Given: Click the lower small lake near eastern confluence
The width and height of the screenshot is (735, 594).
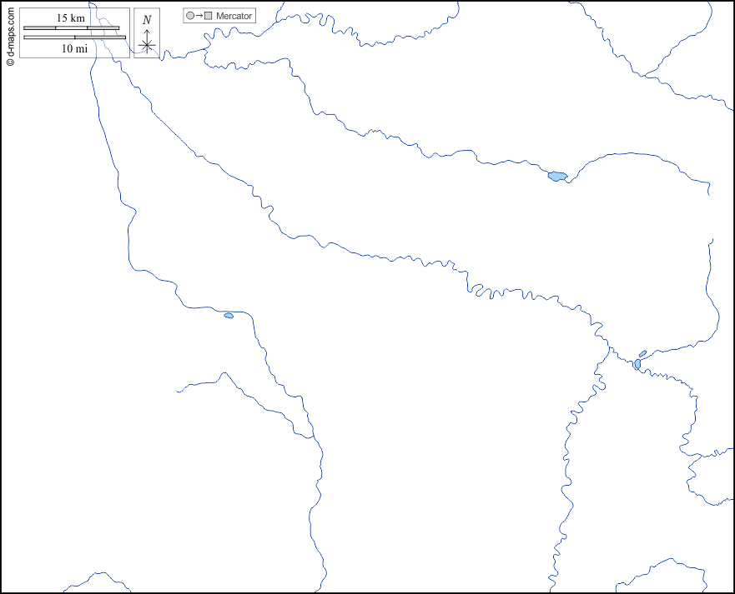Looking at the screenshot, I should 637,364.
